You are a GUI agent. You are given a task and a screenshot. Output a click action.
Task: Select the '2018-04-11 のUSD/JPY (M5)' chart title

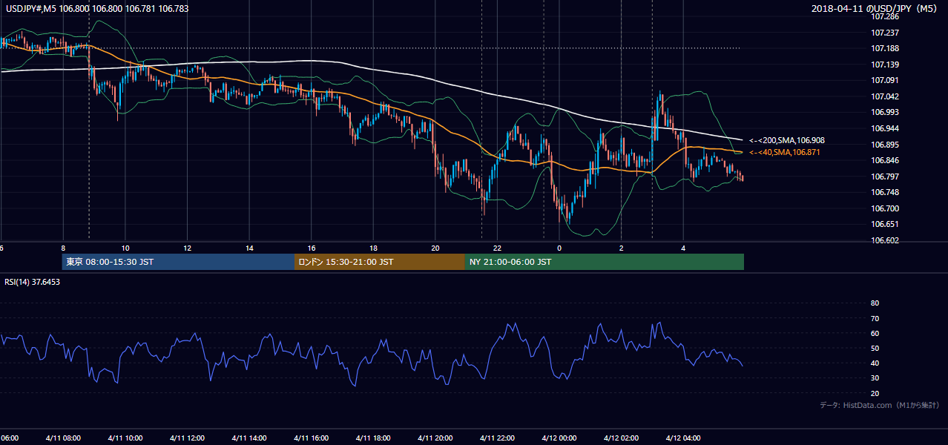tap(875, 9)
